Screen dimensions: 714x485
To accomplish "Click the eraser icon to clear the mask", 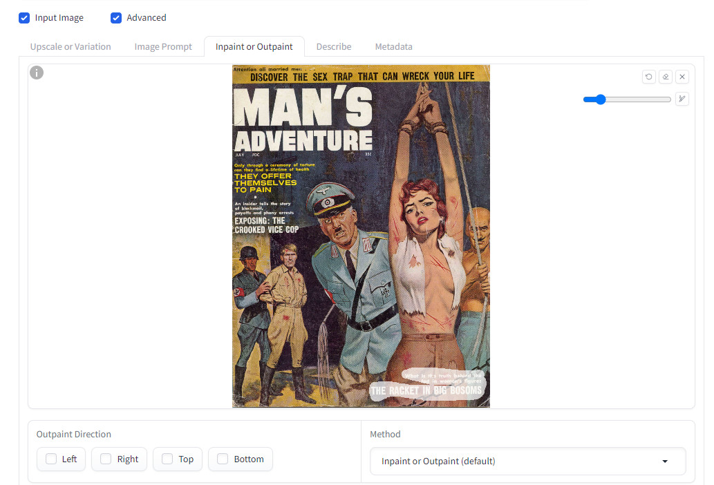I will click(665, 77).
